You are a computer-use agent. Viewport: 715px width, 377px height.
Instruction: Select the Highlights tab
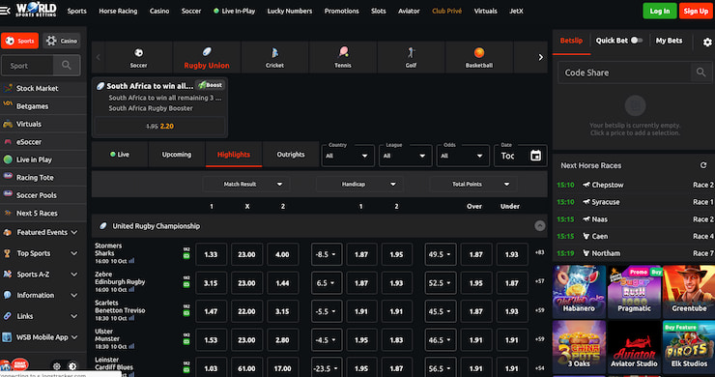pos(234,155)
